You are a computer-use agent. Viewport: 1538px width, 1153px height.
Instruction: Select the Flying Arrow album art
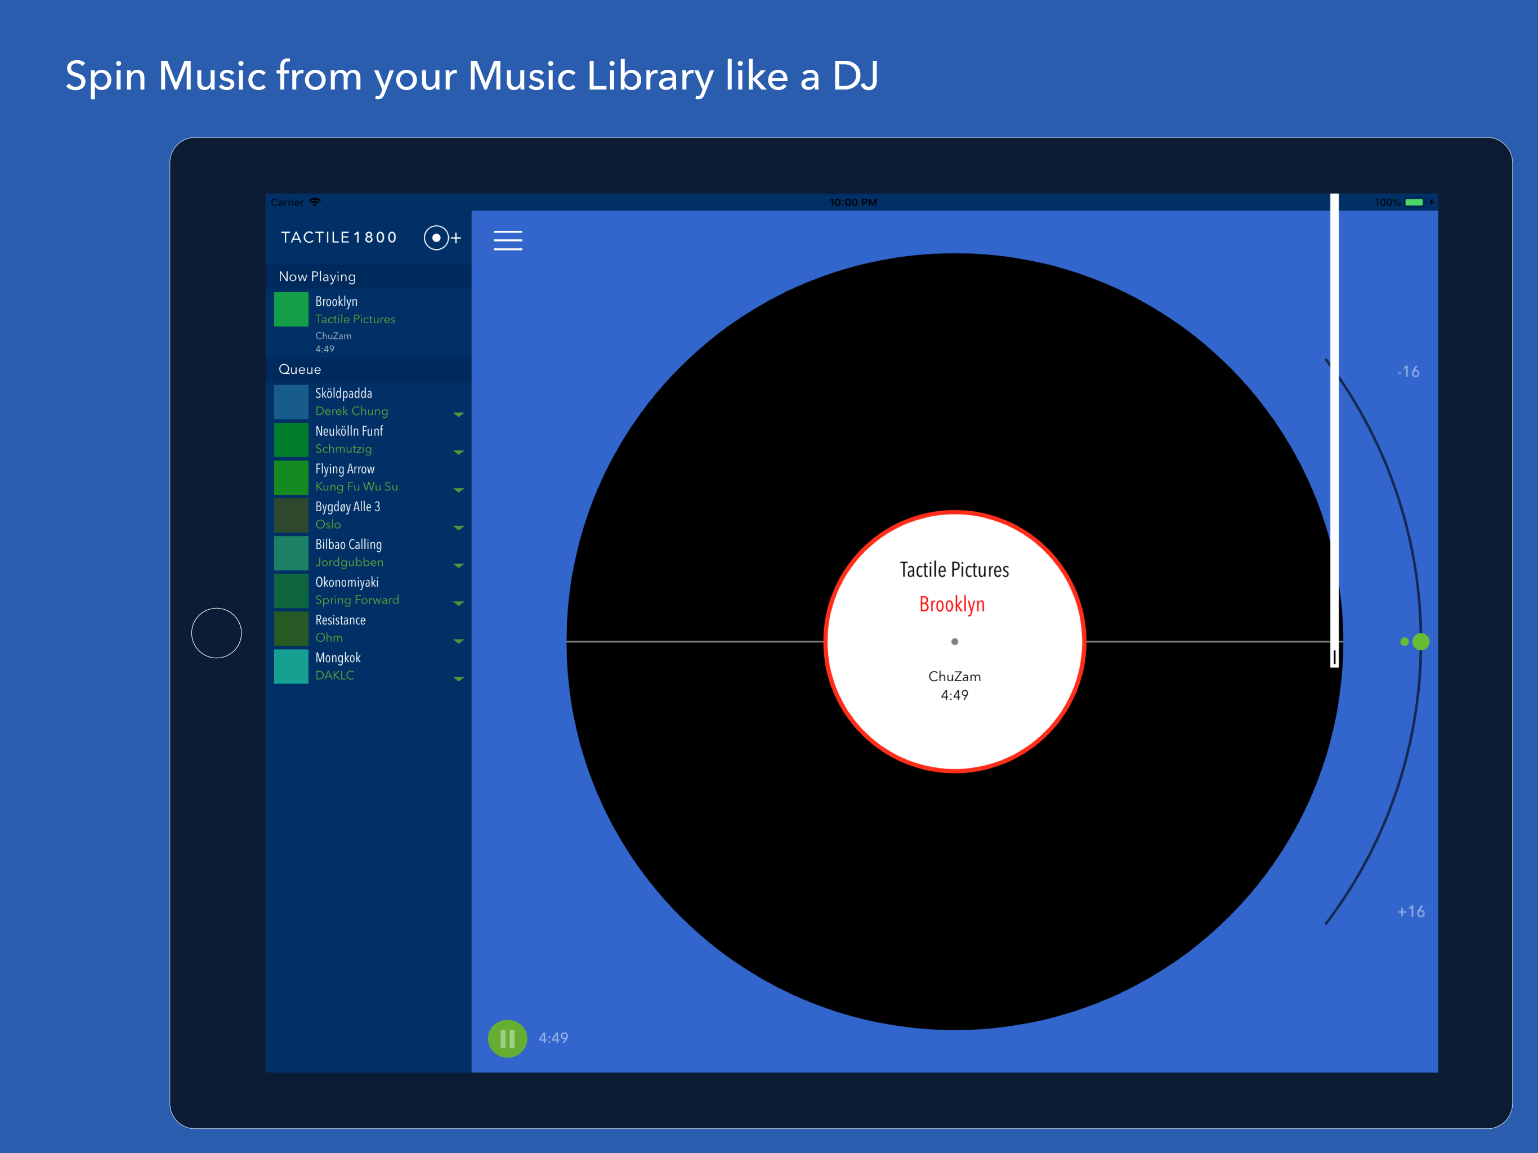(x=291, y=477)
